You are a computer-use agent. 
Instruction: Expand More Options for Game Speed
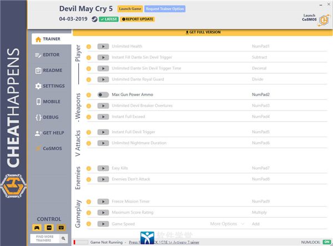click(227, 224)
